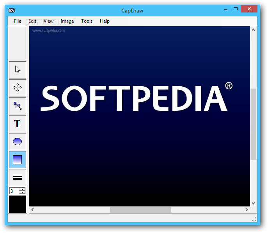Open the Help menu
This screenshot has height=233, width=268.
105,21
